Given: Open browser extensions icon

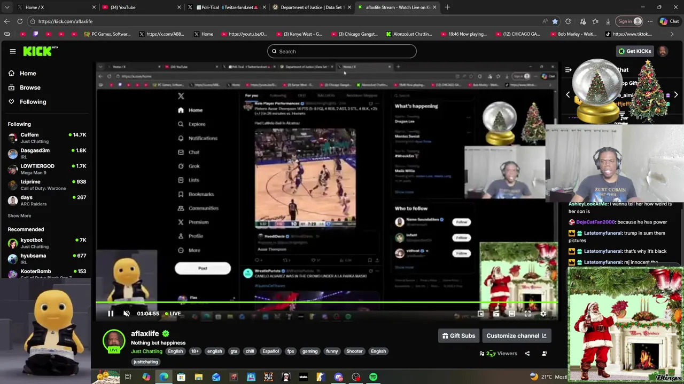Looking at the screenshot, I should 568,21.
